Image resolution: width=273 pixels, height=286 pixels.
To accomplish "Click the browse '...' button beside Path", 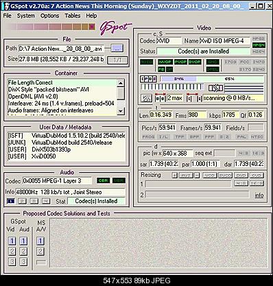I will 117,49.
